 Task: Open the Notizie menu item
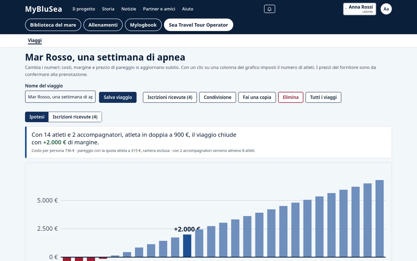pyautogui.click(x=129, y=9)
